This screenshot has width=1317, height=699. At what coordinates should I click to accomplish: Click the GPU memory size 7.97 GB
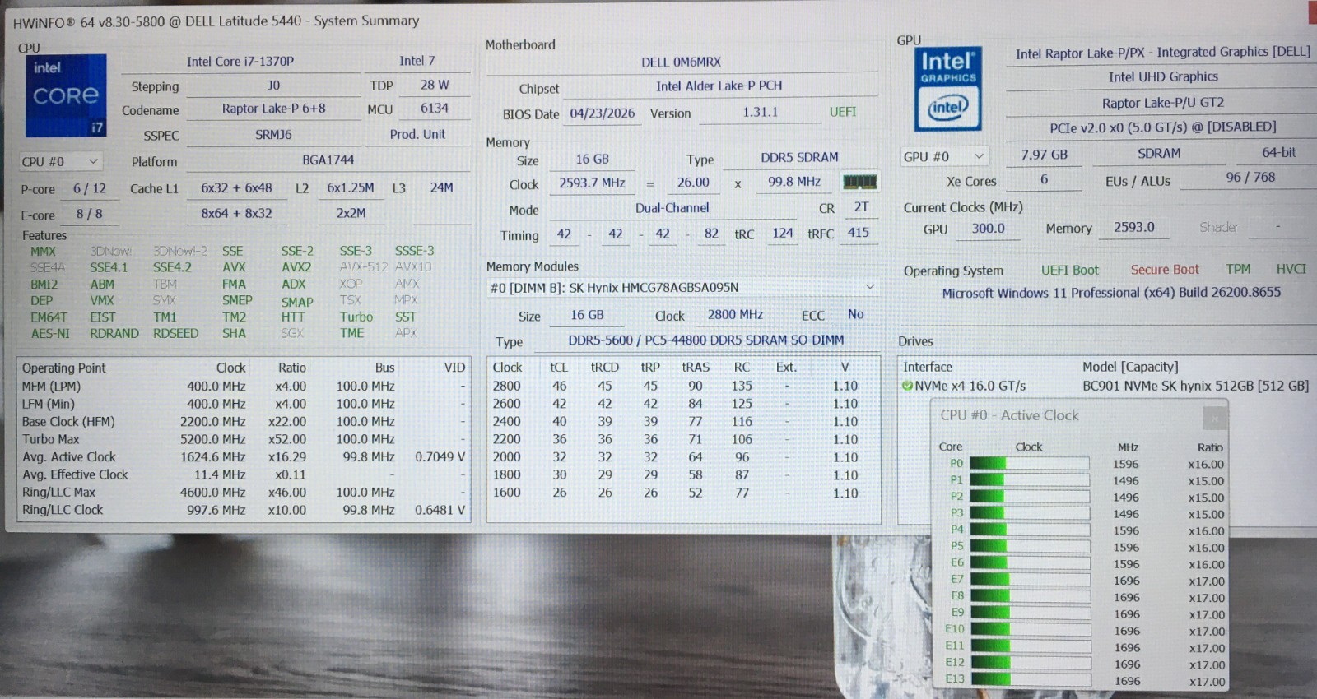coord(1044,154)
